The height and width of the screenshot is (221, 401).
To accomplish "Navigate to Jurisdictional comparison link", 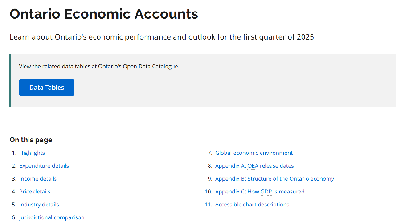I will [x=52, y=217].
